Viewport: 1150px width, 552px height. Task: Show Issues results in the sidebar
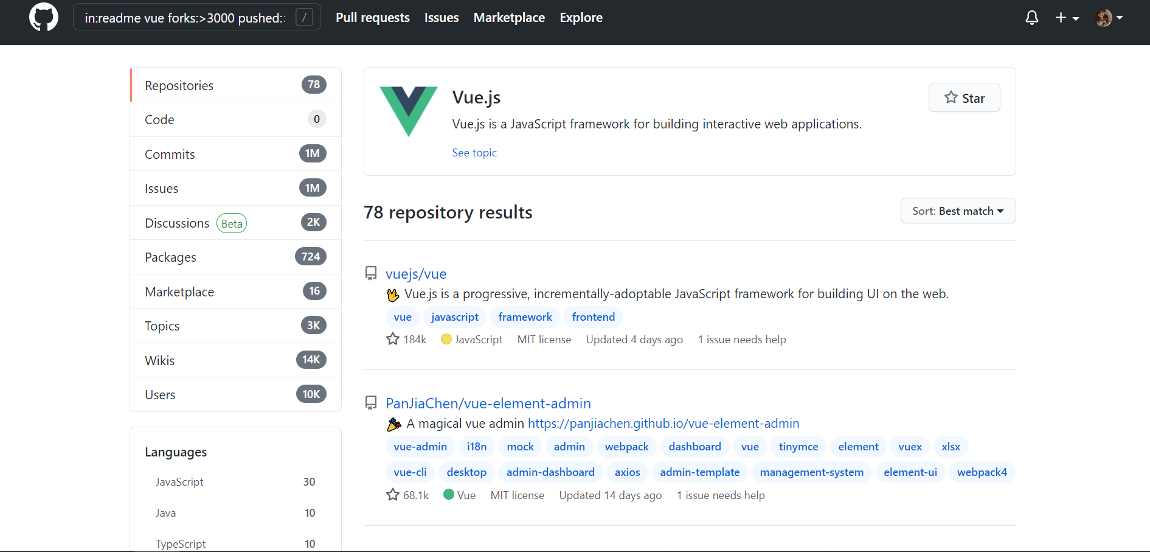pos(236,188)
